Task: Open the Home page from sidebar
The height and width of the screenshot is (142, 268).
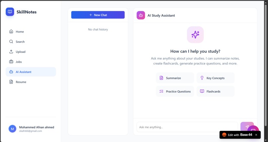Action: [20, 32]
